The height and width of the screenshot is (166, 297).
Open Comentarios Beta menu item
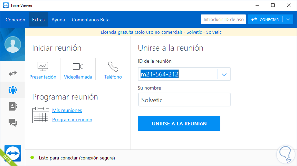coord(90,20)
